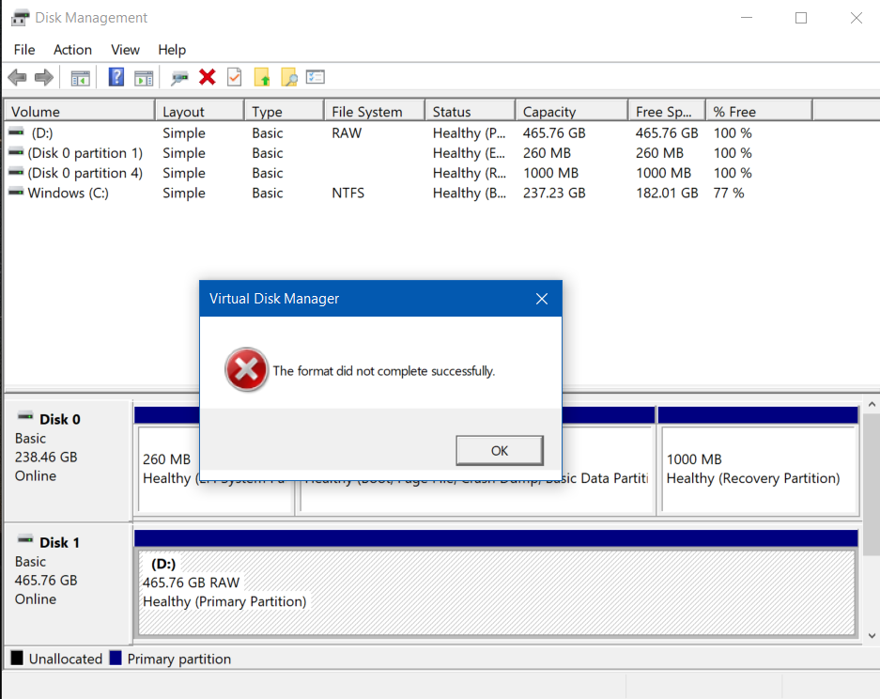Image resolution: width=880 pixels, height=699 pixels.
Task: Click the red error icon in the dialog
Action: tap(246, 369)
